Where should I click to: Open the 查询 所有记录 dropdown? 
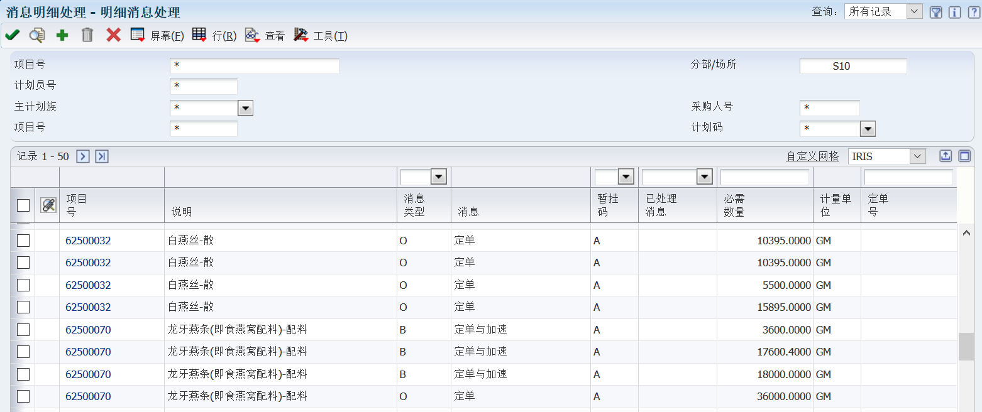point(915,11)
